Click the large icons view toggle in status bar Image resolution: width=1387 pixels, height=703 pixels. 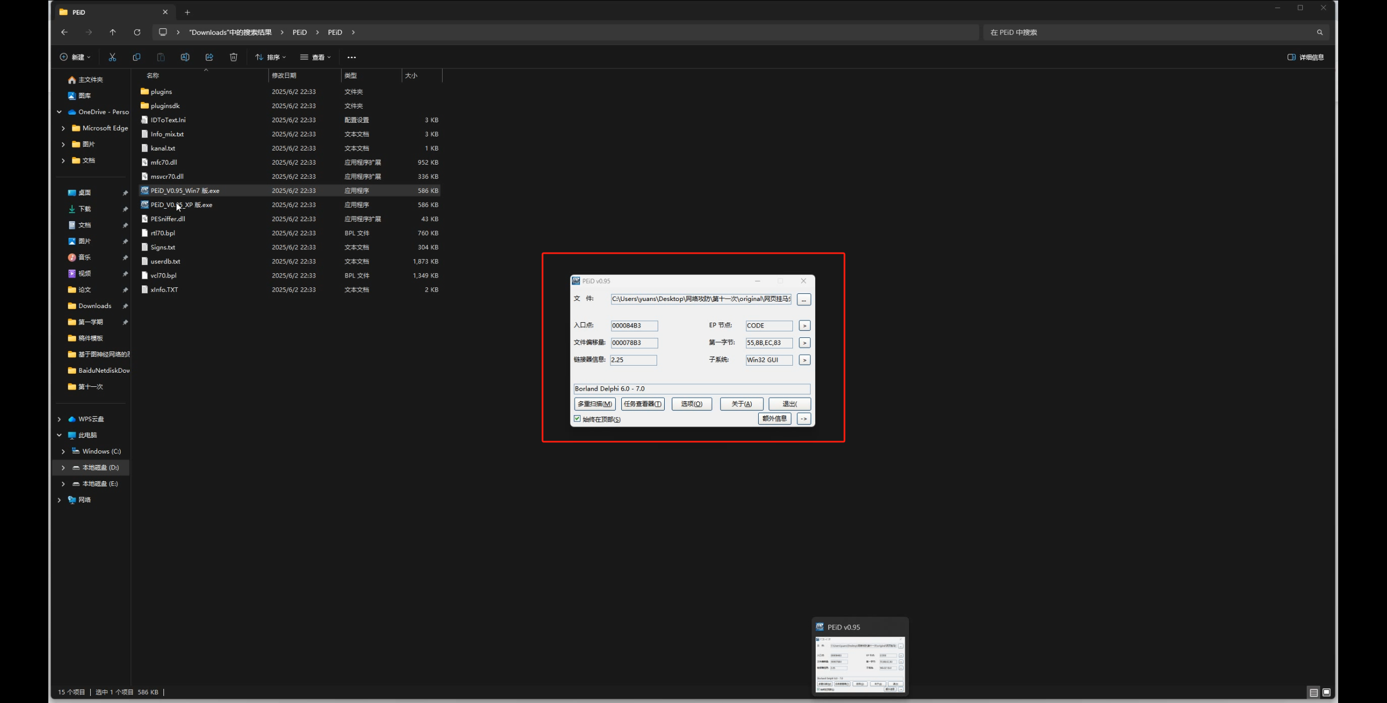pyautogui.click(x=1326, y=692)
